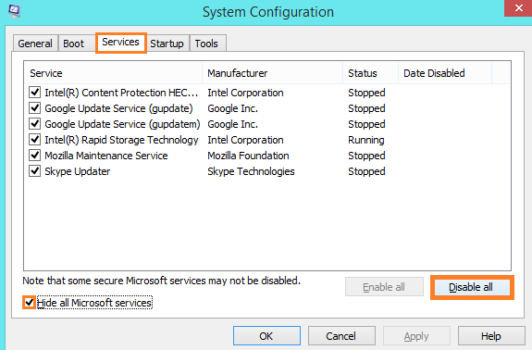Screen dimensions: 532x350
Task: Uncheck Intel(R) Rapid Storage Technology checkbox
Action: pos(34,140)
